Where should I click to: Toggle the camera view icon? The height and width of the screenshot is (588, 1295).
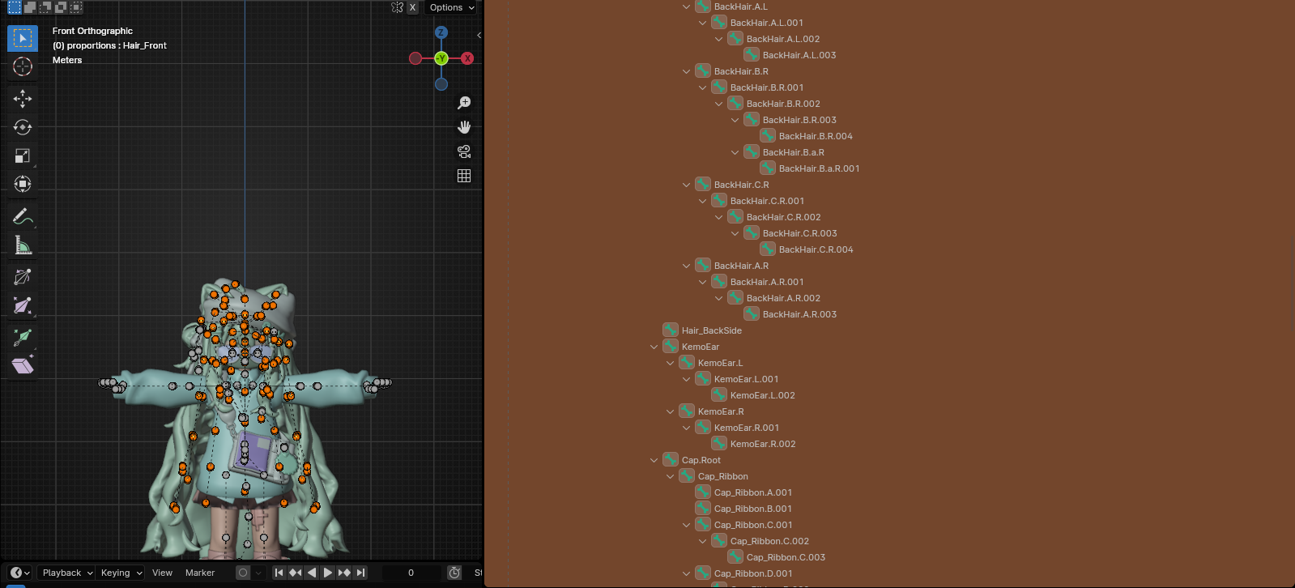tap(464, 151)
